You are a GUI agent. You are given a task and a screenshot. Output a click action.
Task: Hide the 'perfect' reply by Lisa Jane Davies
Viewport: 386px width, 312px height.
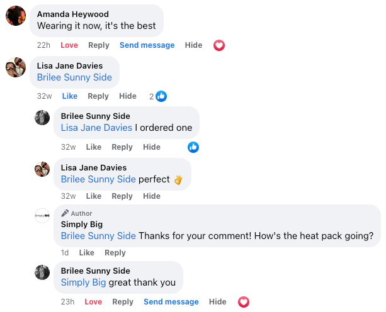click(x=152, y=196)
